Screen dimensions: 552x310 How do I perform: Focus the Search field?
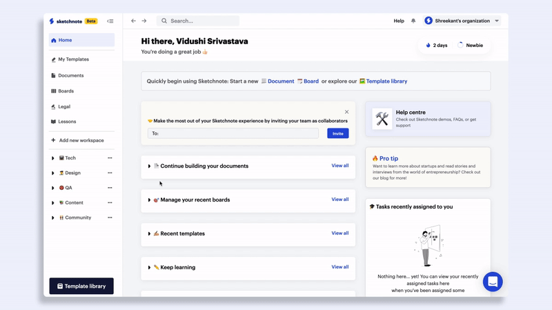(x=198, y=21)
